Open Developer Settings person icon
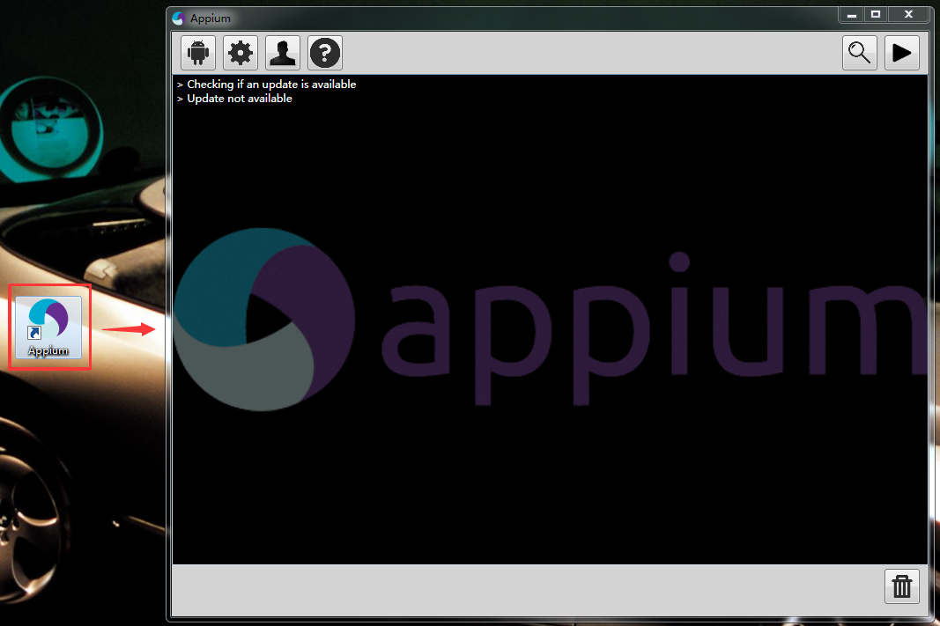940x626 pixels. pyautogui.click(x=283, y=53)
